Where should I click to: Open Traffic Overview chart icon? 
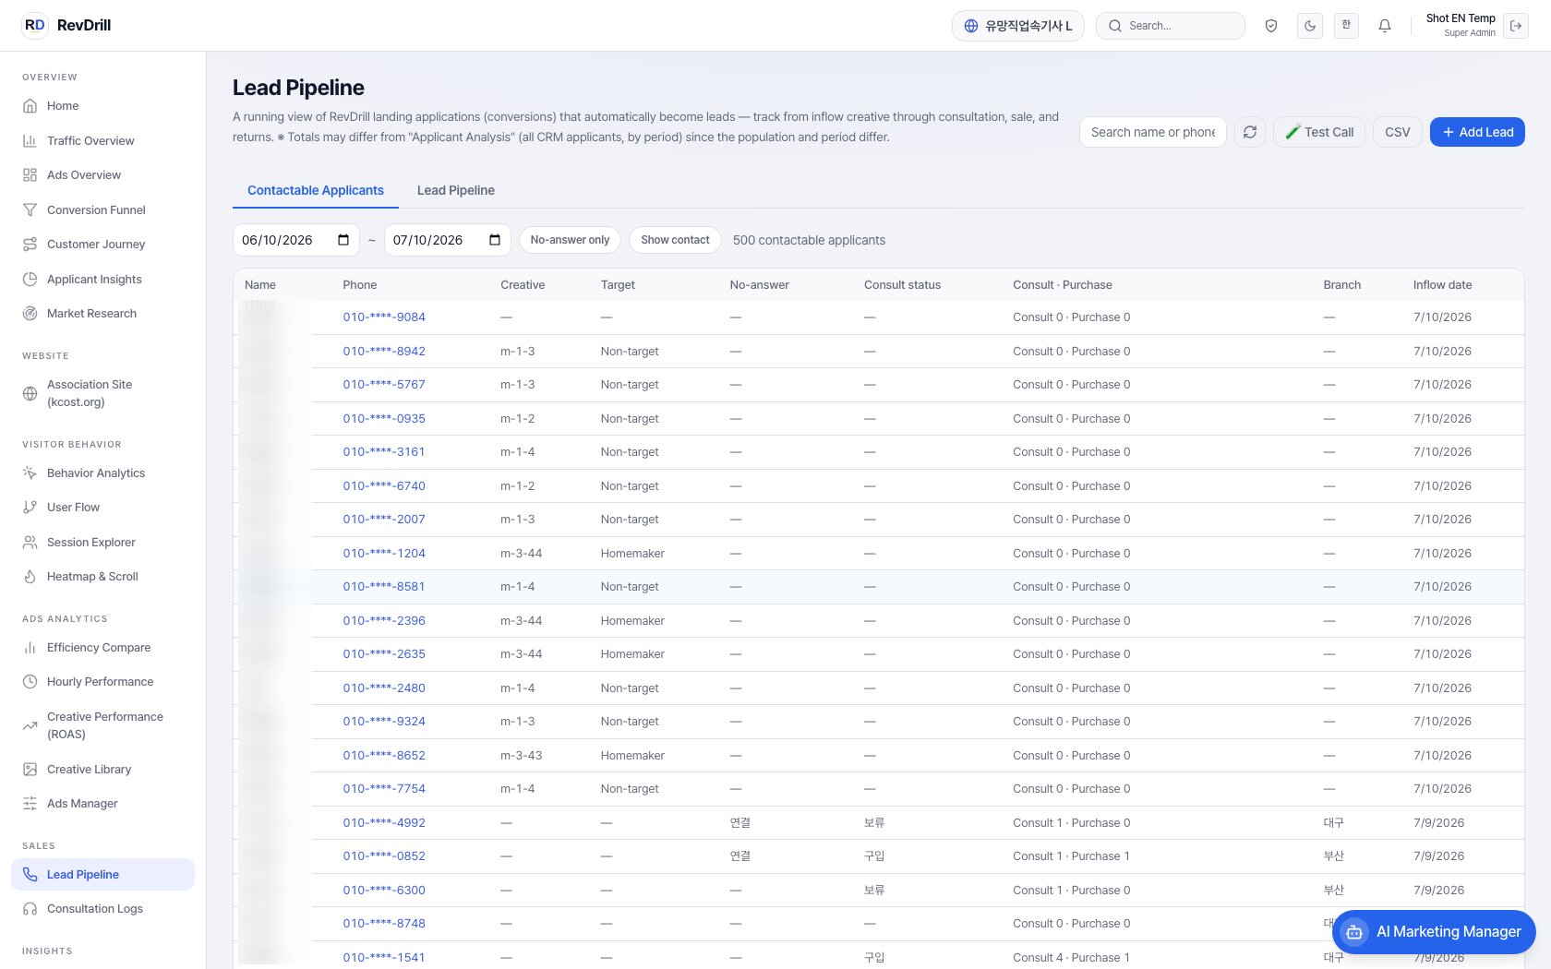[30, 140]
